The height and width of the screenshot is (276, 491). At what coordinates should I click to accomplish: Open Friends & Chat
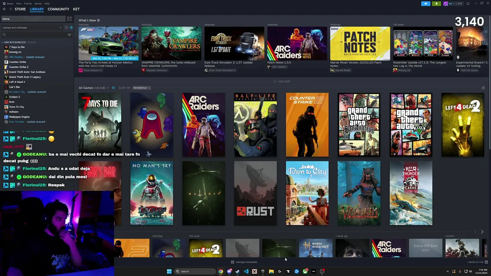click(x=477, y=262)
